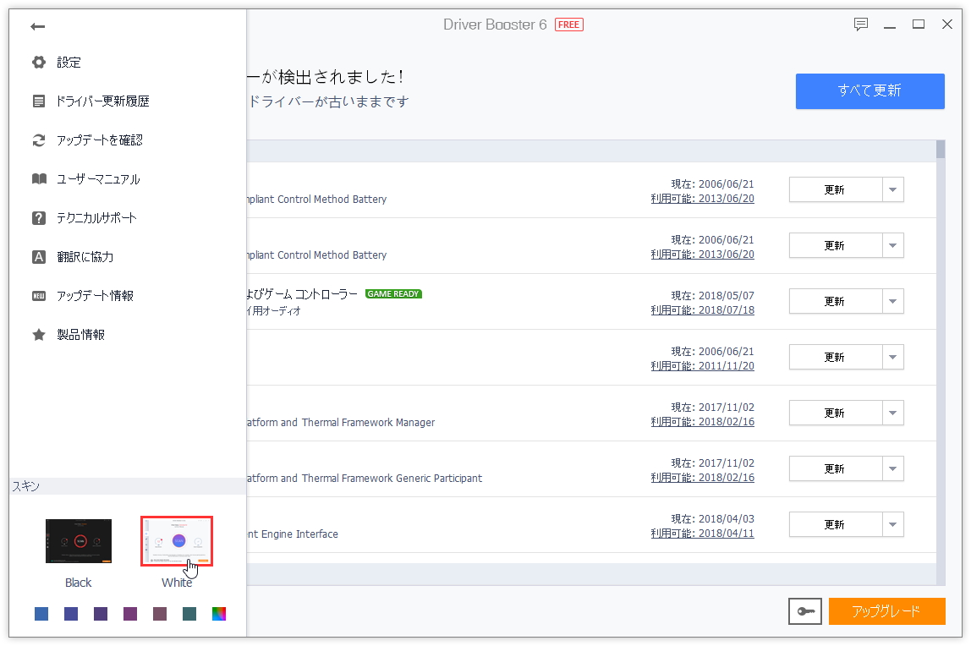Click the NEW update info icon
Screen dimensions: 971x646
39,295
